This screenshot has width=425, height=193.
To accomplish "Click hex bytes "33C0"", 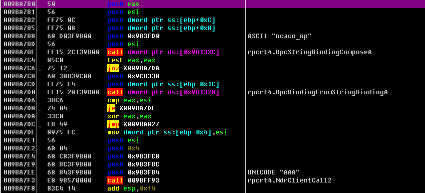I will 55,116.
